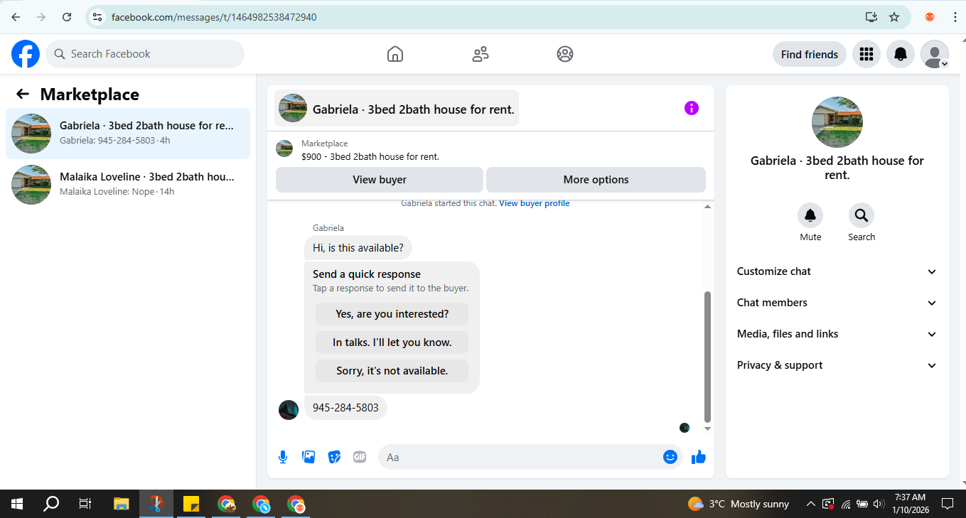Open the Friends icon in top navigation

(x=481, y=54)
